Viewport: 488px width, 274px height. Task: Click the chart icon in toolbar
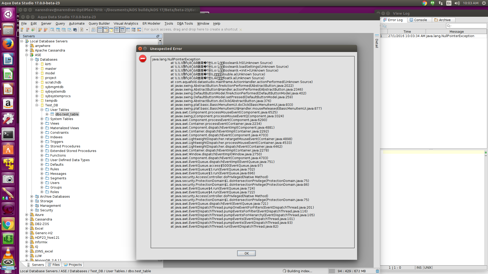tap(139, 30)
